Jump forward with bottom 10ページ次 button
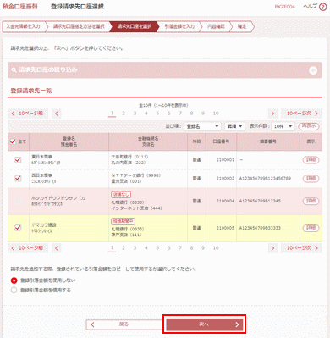The height and width of the screenshot is (338, 330). [301, 248]
